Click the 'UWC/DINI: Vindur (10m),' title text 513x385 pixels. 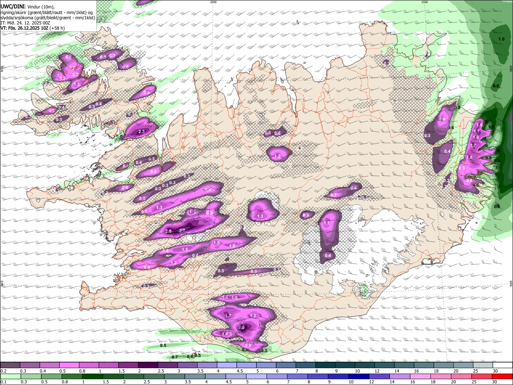point(27,6)
